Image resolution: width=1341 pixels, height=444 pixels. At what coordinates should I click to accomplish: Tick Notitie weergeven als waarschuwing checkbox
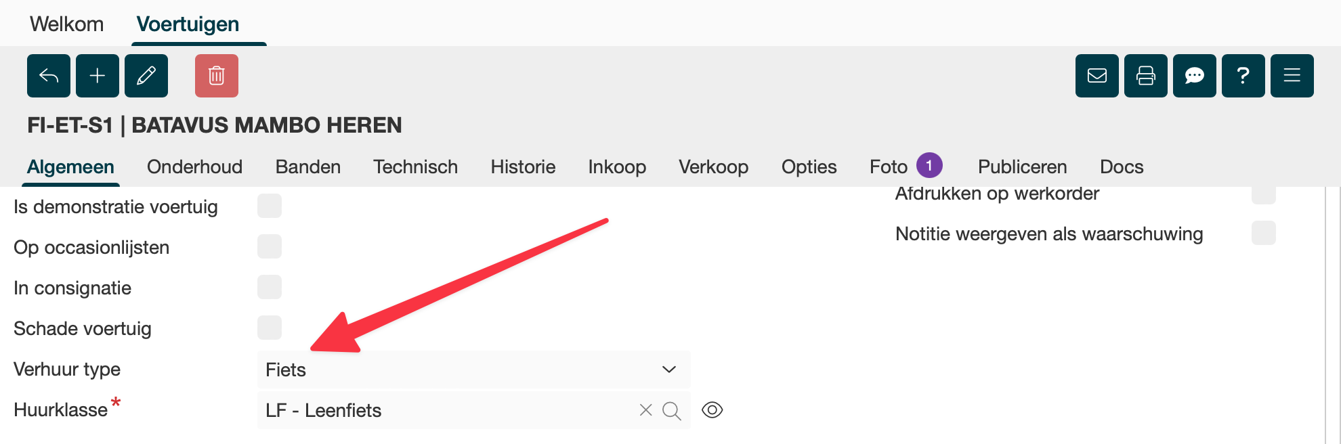pyautogui.click(x=1264, y=234)
